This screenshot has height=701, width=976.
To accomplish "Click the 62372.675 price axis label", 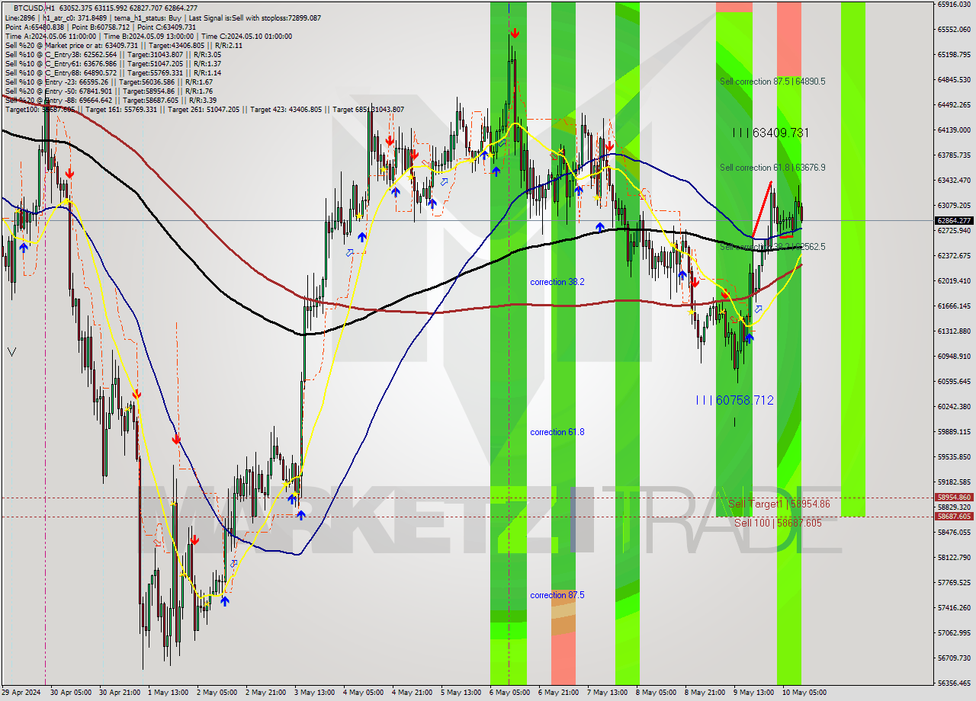I will (953, 255).
